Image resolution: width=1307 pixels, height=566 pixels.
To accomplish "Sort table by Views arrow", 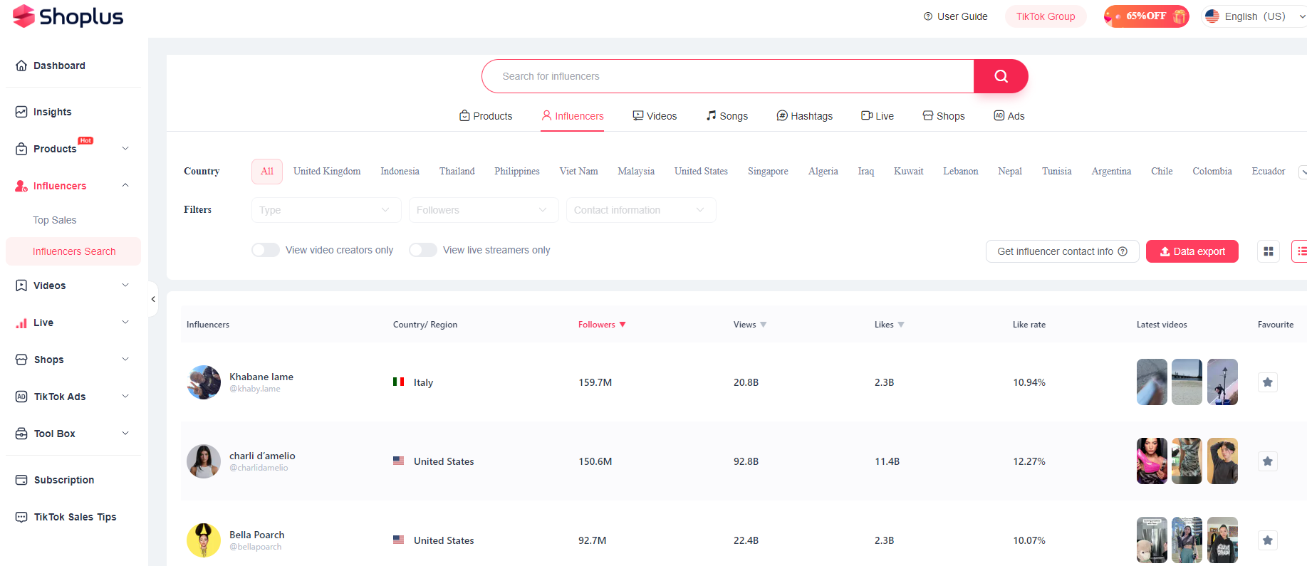I will pos(764,325).
